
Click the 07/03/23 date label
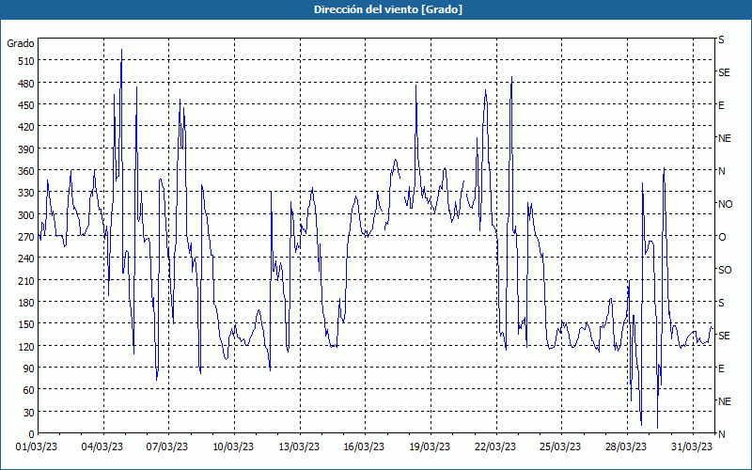click(167, 447)
